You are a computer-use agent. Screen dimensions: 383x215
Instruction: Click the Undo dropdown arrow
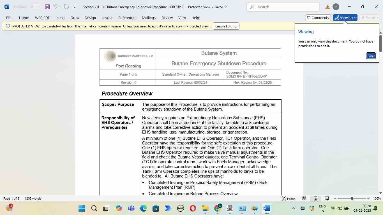(x=60, y=7)
